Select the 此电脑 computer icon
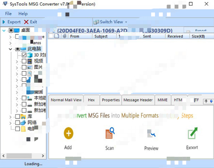 (23, 49)
